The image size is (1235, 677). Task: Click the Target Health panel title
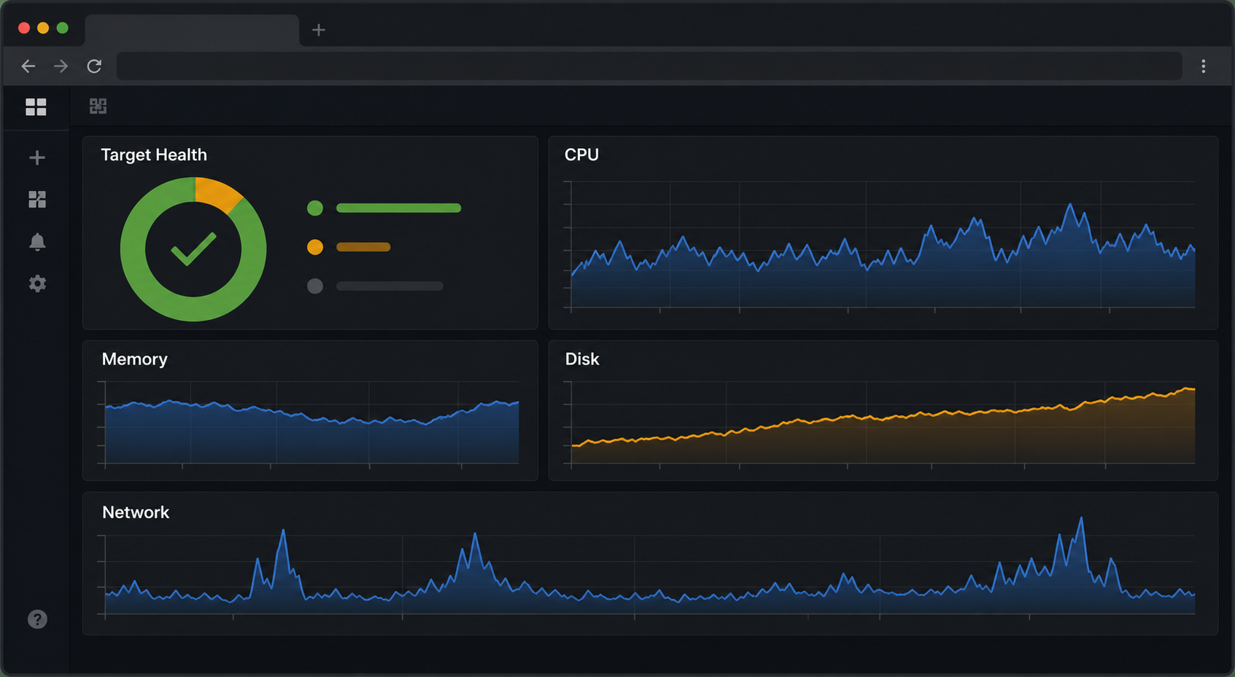[154, 154]
